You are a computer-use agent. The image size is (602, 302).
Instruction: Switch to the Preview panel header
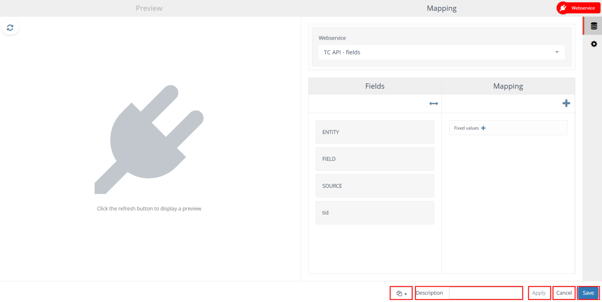[149, 8]
